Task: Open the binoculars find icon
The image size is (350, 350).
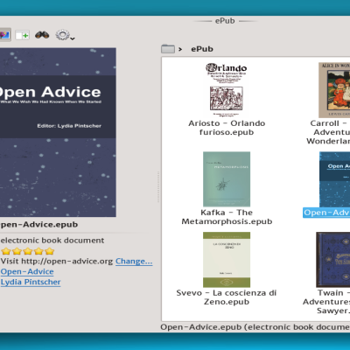Action: pos(42,35)
